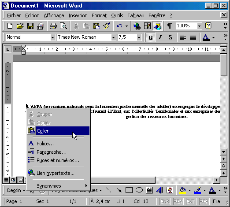Open a file with the folder icon
This screenshot has height=207, width=230.
click(20, 26)
